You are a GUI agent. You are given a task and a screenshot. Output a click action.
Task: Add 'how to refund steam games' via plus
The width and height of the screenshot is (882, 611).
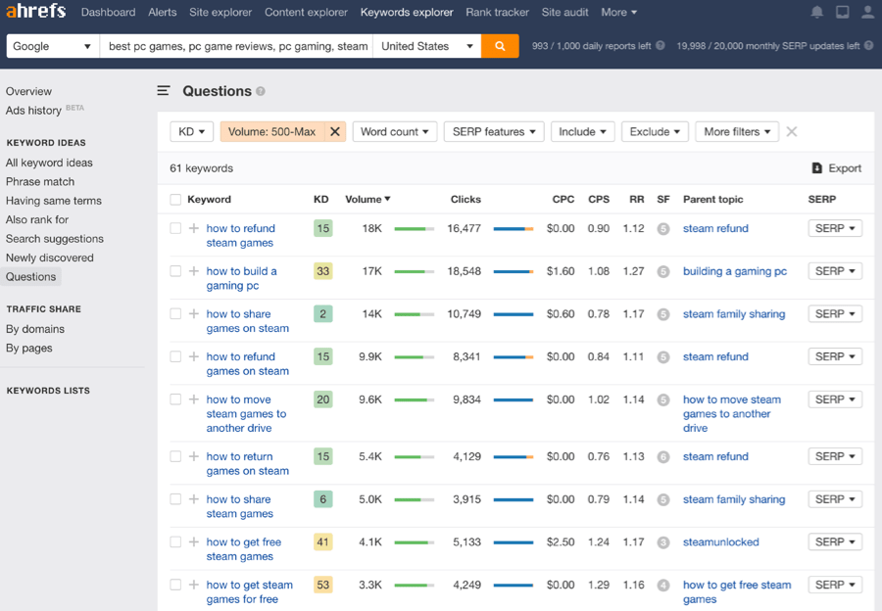coord(193,228)
